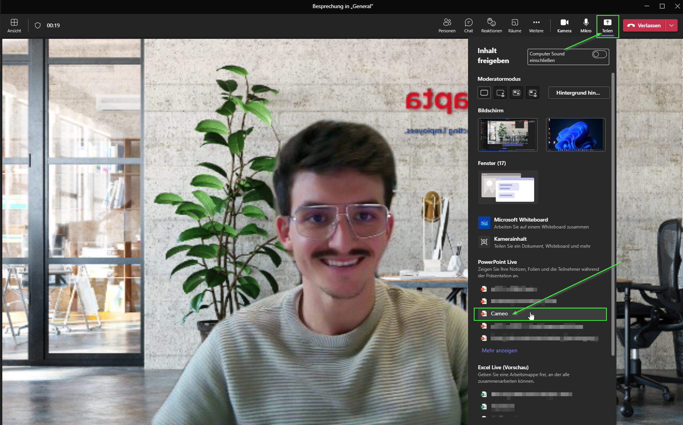Click Hintergrund hin... button

[x=578, y=93]
